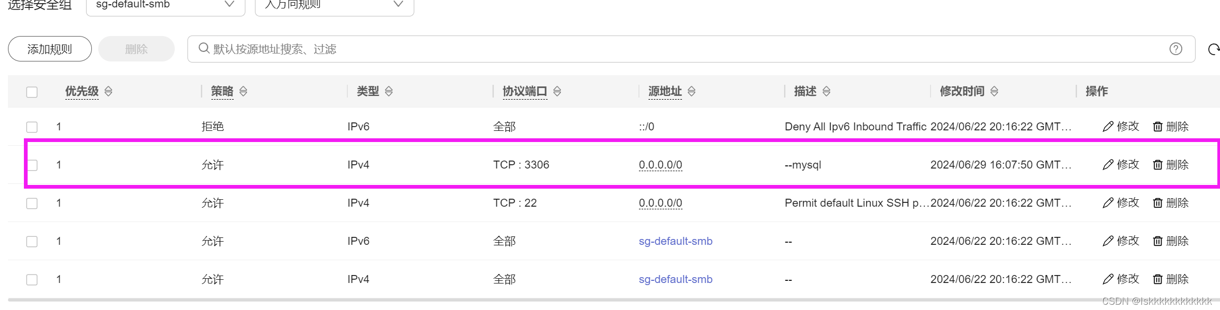Select the IPv6 allow-all rule checkbox
This screenshot has width=1220, height=310.
tap(32, 242)
